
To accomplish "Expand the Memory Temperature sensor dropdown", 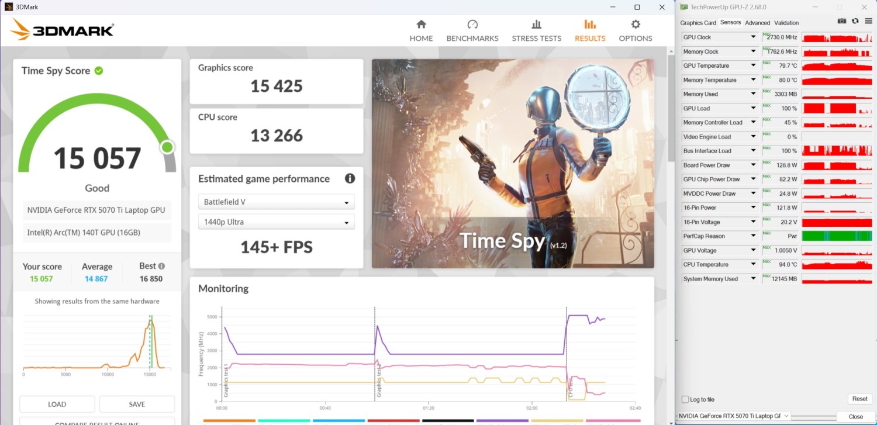I will click(x=754, y=80).
